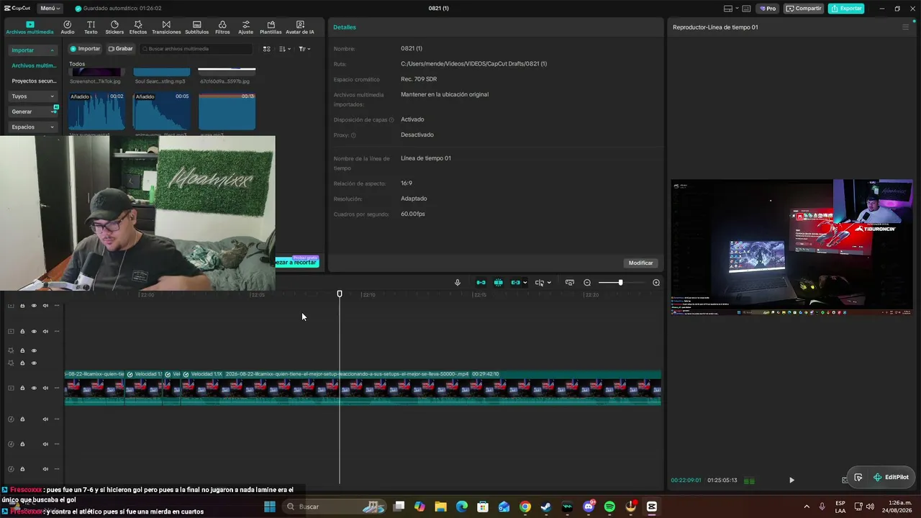This screenshot has width=921, height=518.
Task: Export the project with Exportar
Action: (846, 9)
